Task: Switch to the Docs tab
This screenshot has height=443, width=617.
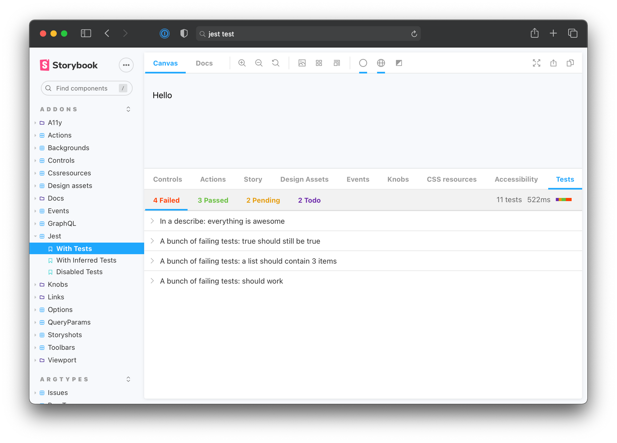Action: click(204, 63)
